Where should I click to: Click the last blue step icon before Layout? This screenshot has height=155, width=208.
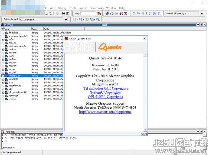[159, 13]
